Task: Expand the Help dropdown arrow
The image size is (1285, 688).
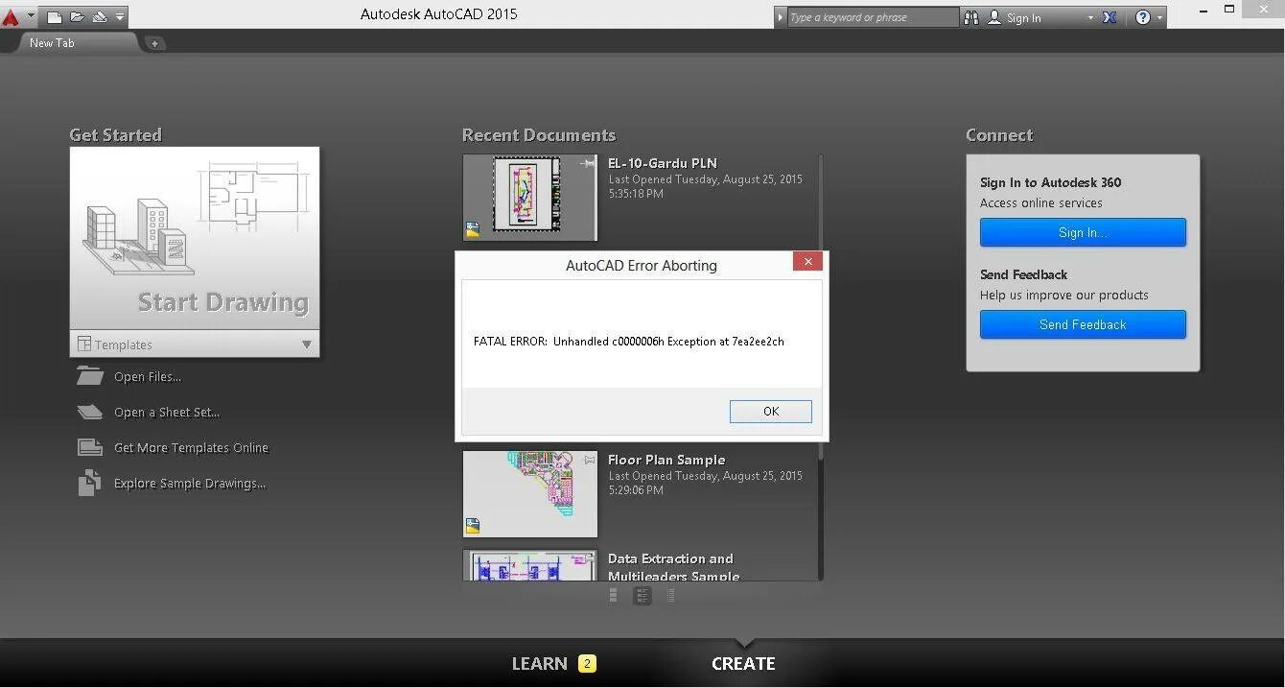Action: pos(1159,17)
